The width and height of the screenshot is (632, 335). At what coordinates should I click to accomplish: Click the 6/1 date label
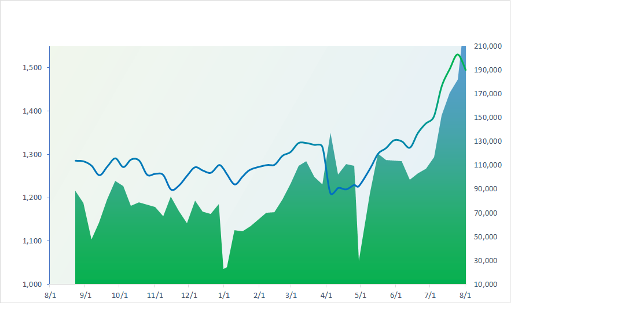coord(396,295)
